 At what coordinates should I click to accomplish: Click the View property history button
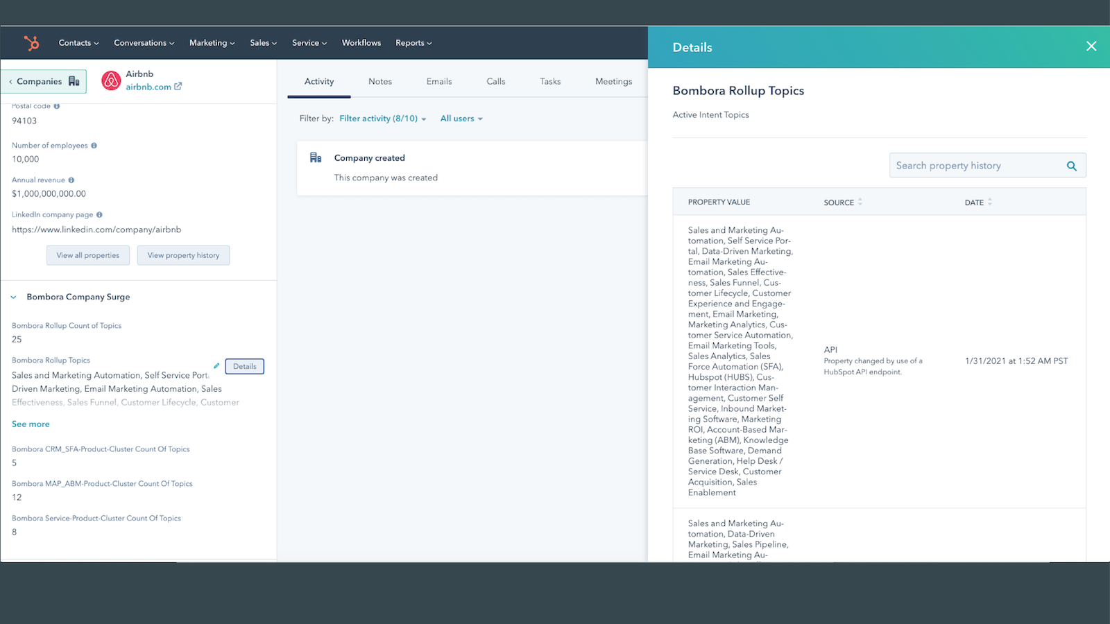(x=183, y=255)
